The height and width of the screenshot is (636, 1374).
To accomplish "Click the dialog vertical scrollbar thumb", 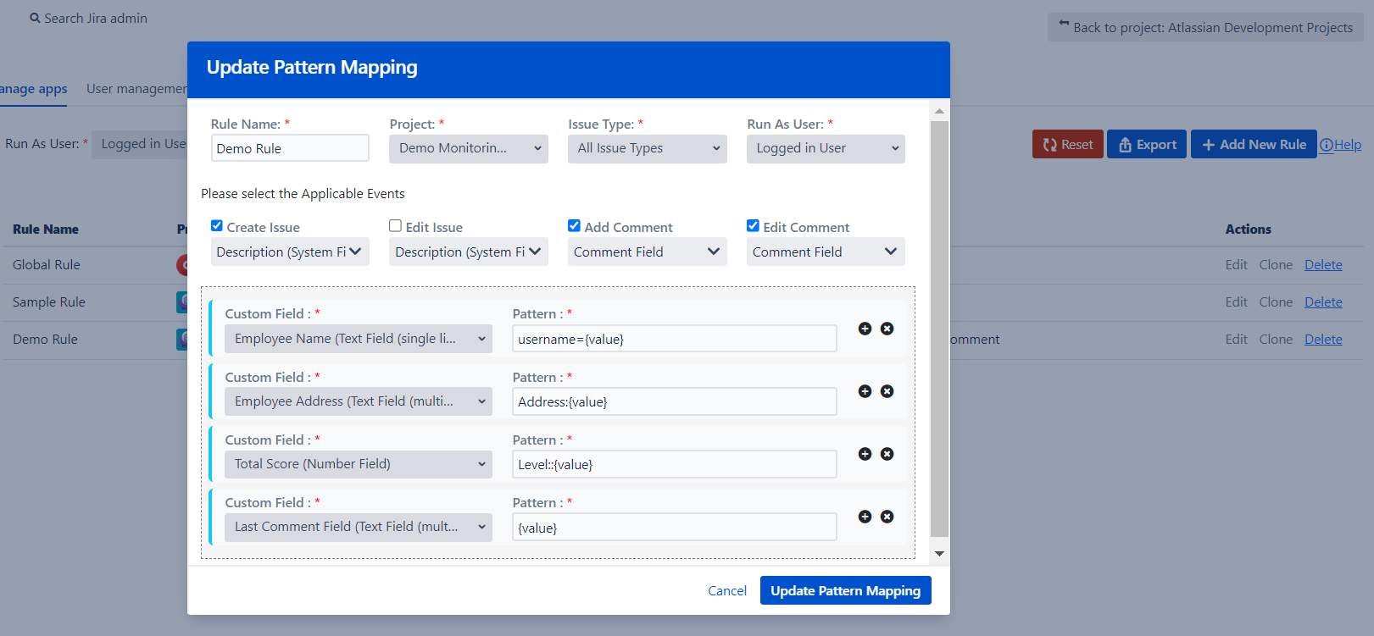I will 939,329.
